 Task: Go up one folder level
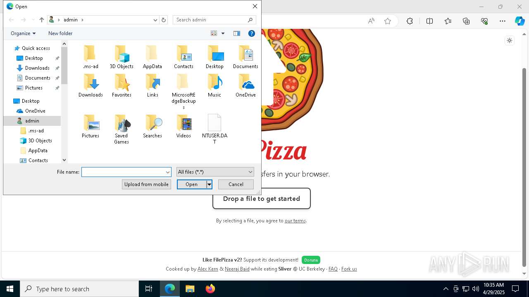pos(42,20)
